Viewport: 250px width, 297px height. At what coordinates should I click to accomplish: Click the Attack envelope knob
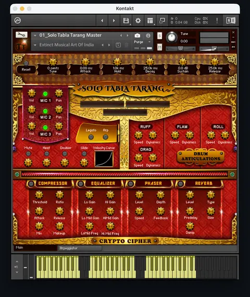(85, 62)
